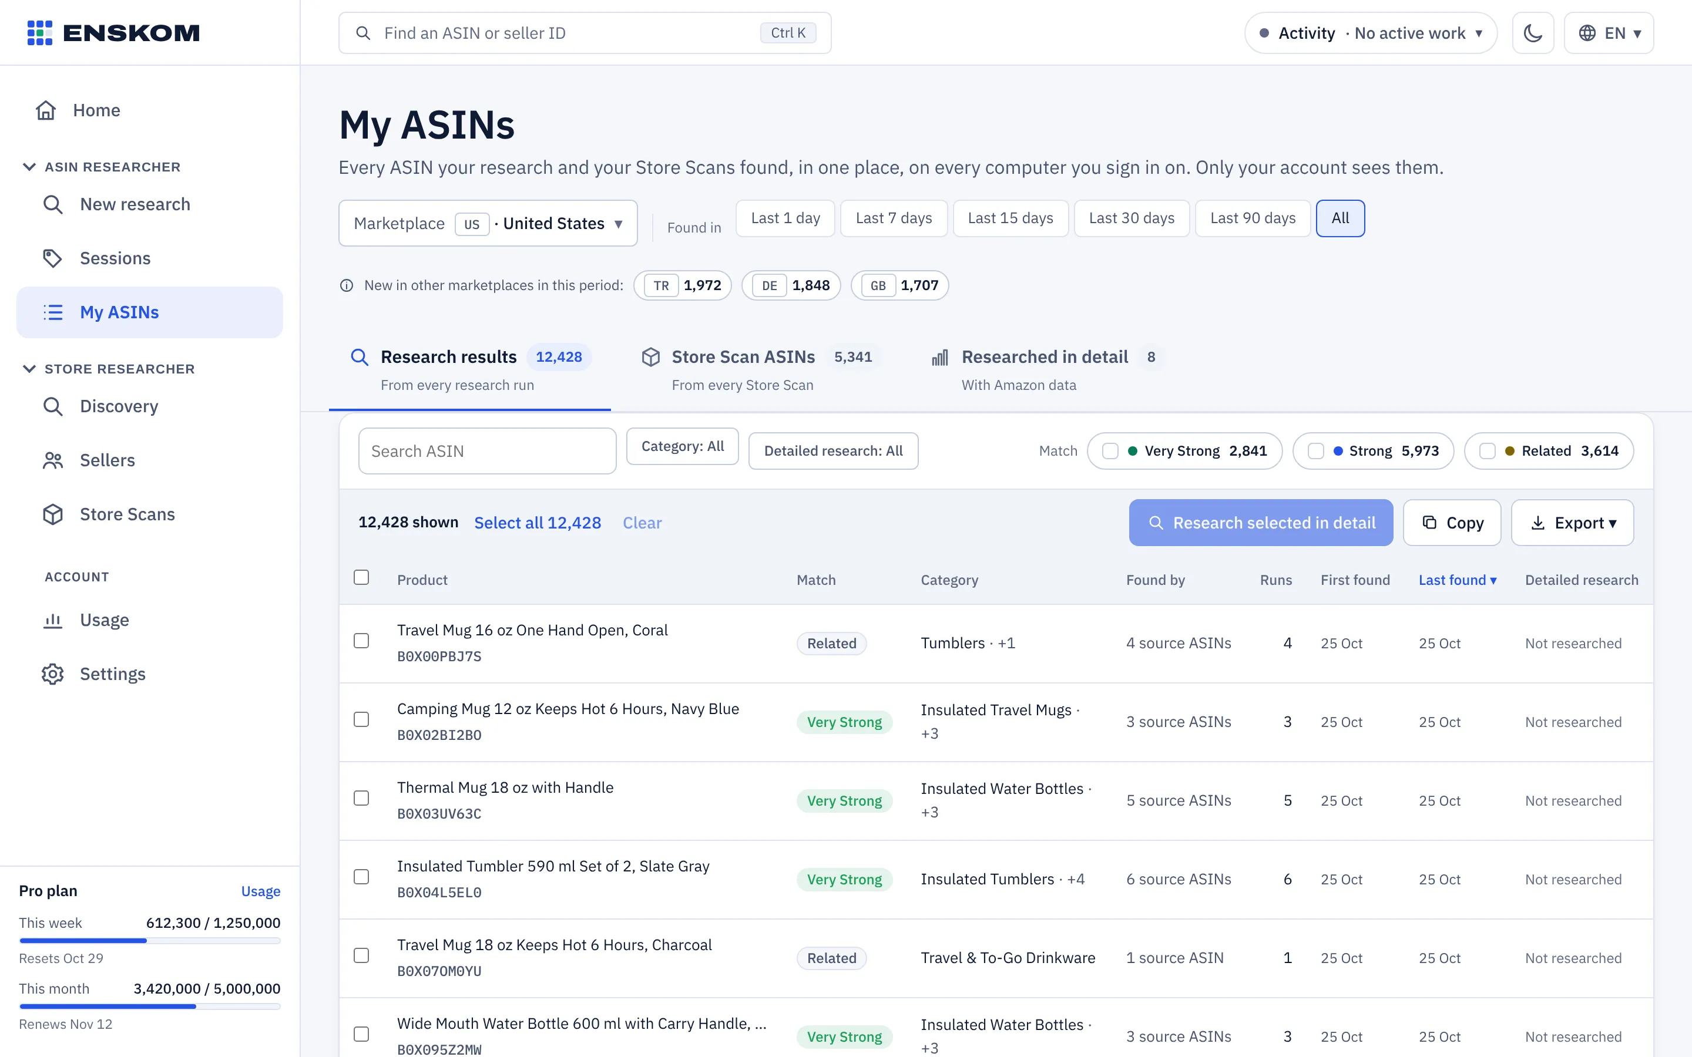Open the Marketplace United States dropdown

[488, 224]
